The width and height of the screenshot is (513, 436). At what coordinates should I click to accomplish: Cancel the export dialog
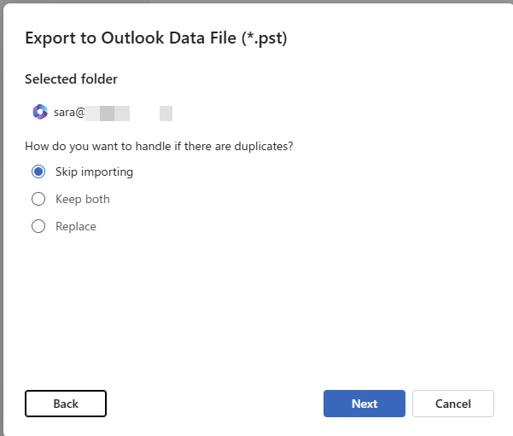[452, 404]
